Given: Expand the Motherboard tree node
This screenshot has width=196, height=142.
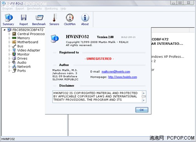Looking at the screenshot, I should [9, 42].
